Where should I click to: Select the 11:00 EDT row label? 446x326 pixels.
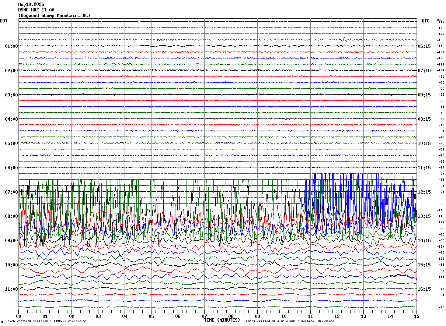(11, 289)
